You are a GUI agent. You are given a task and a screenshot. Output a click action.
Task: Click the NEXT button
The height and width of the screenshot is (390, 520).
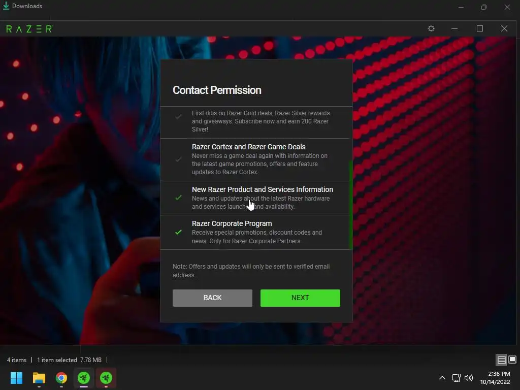pyautogui.click(x=300, y=298)
